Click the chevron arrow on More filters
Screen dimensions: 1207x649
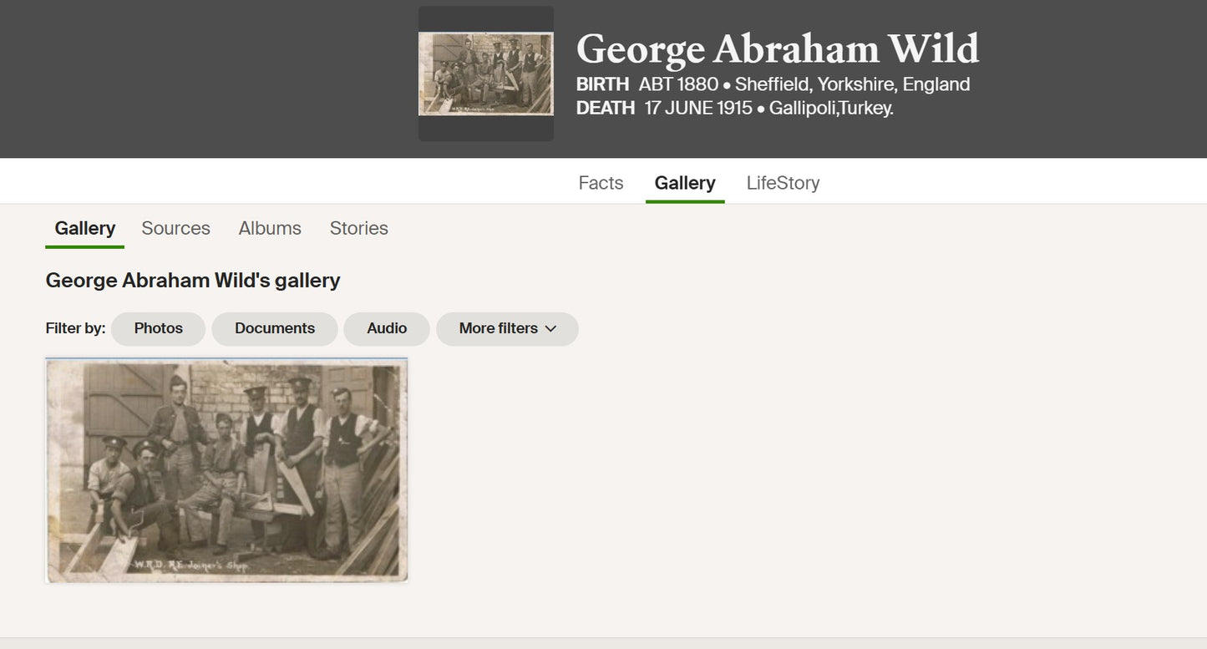pyautogui.click(x=550, y=329)
